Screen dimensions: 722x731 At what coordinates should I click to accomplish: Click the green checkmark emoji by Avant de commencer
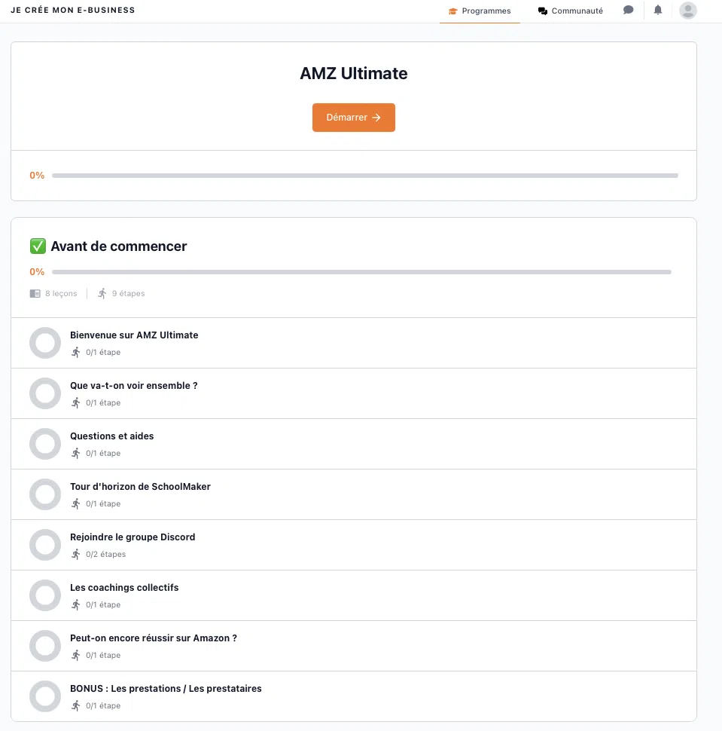coord(38,246)
